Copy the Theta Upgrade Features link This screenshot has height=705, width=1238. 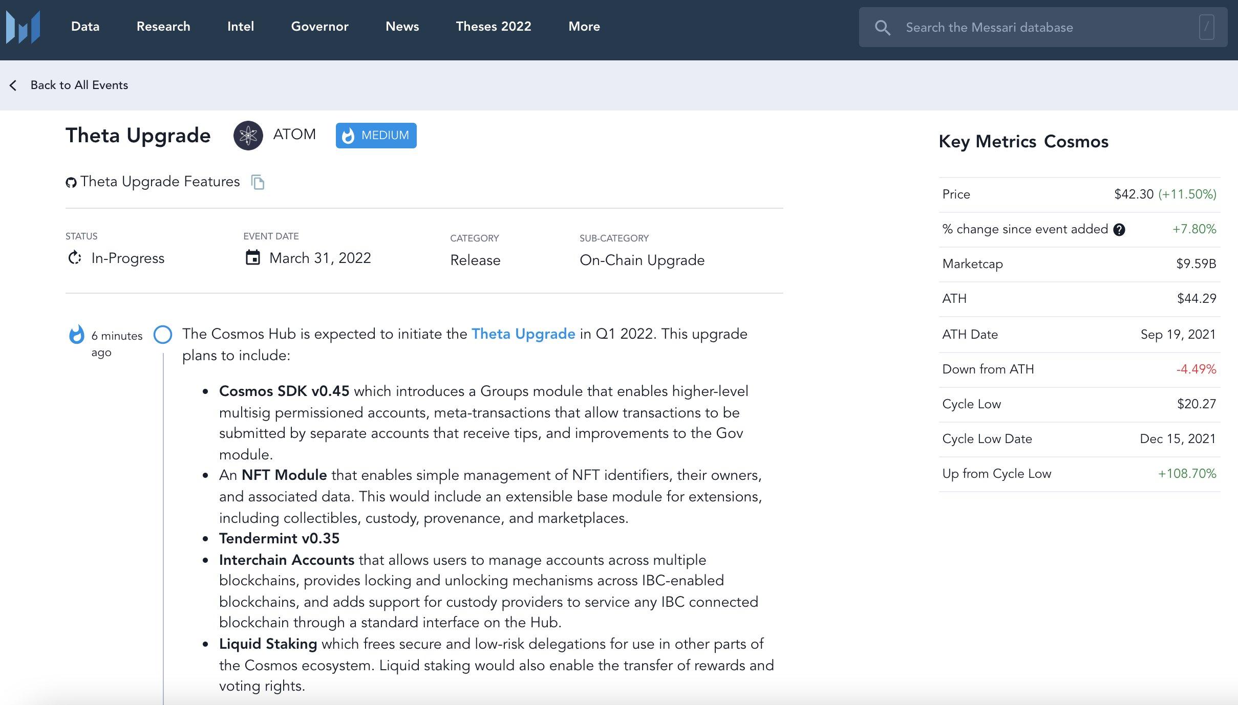point(258,182)
